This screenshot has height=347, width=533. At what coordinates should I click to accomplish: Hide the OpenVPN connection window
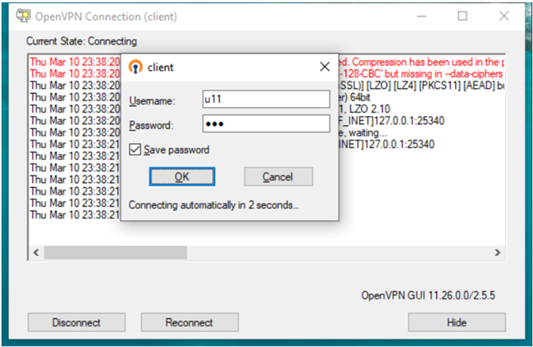[456, 322]
